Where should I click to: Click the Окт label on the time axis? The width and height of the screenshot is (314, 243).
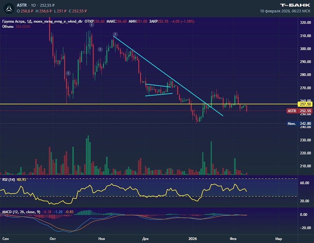coord(53,239)
